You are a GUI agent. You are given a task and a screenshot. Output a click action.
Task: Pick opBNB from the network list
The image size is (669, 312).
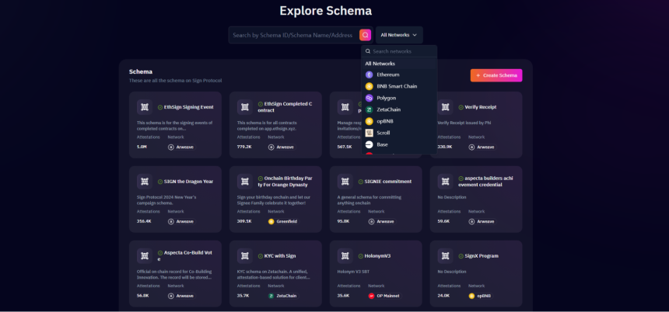[399, 121]
